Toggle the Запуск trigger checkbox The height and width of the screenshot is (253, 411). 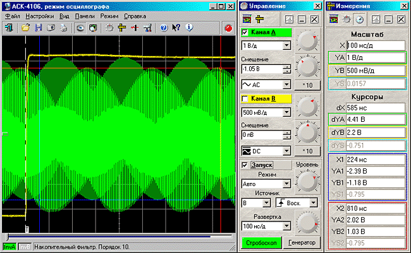(x=245, y=165)
